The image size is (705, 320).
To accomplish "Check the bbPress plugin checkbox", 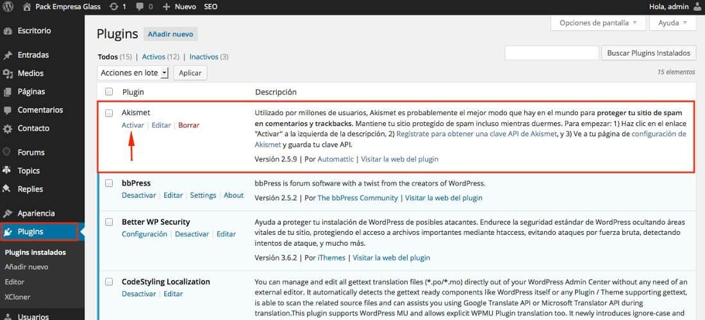I will pyautogui.click(x=109, y=183).
